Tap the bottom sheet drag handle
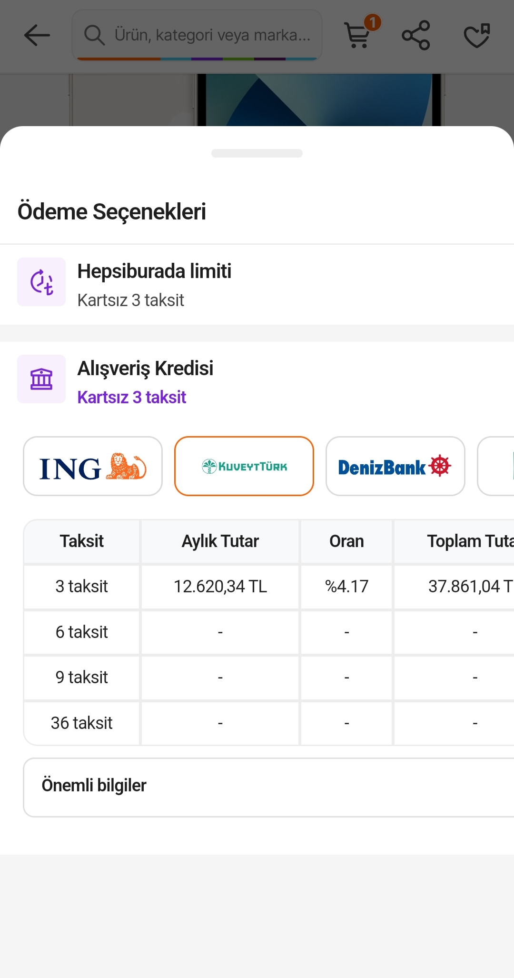Viewport: 514px width, 978px height. 257,153
